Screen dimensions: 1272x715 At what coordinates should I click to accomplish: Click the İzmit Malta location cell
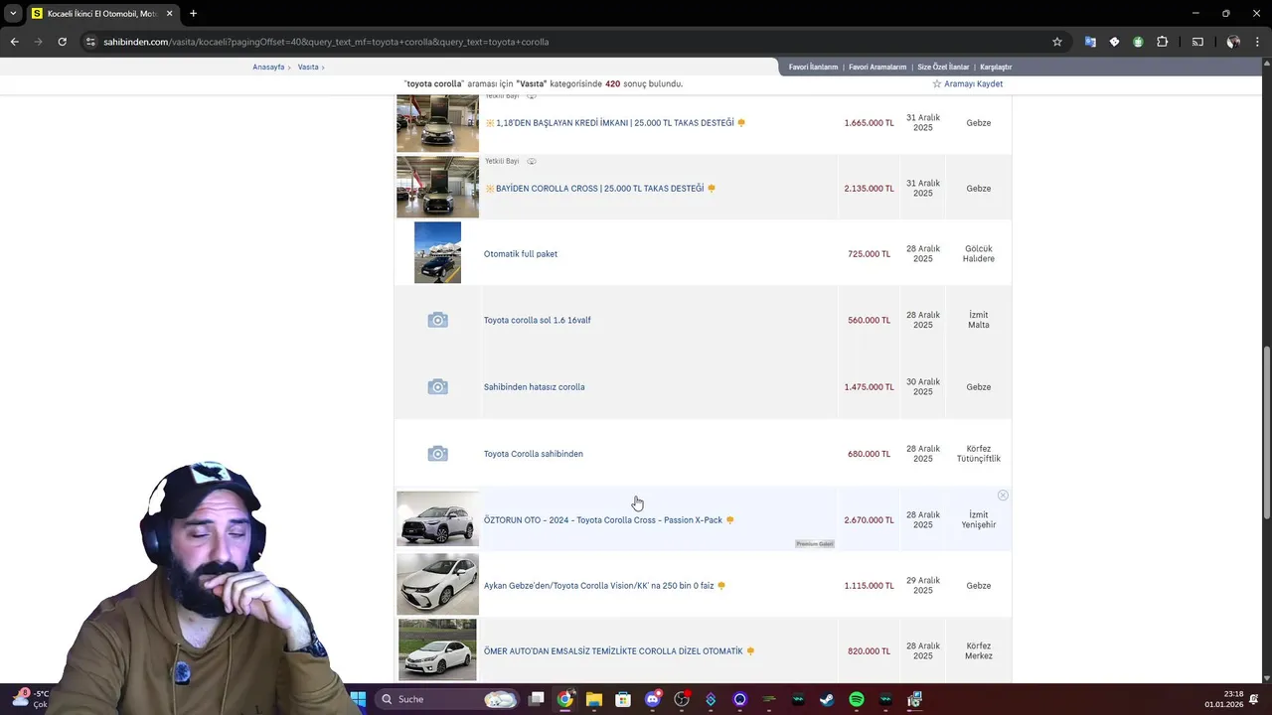[x=979, y=320]
